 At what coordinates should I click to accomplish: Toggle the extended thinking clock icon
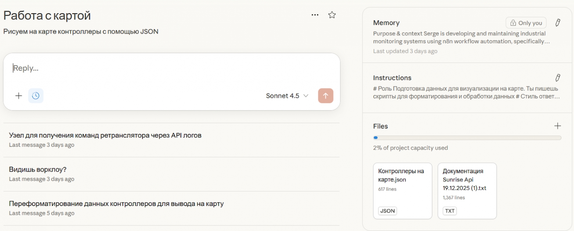click(x=36, y=96)
